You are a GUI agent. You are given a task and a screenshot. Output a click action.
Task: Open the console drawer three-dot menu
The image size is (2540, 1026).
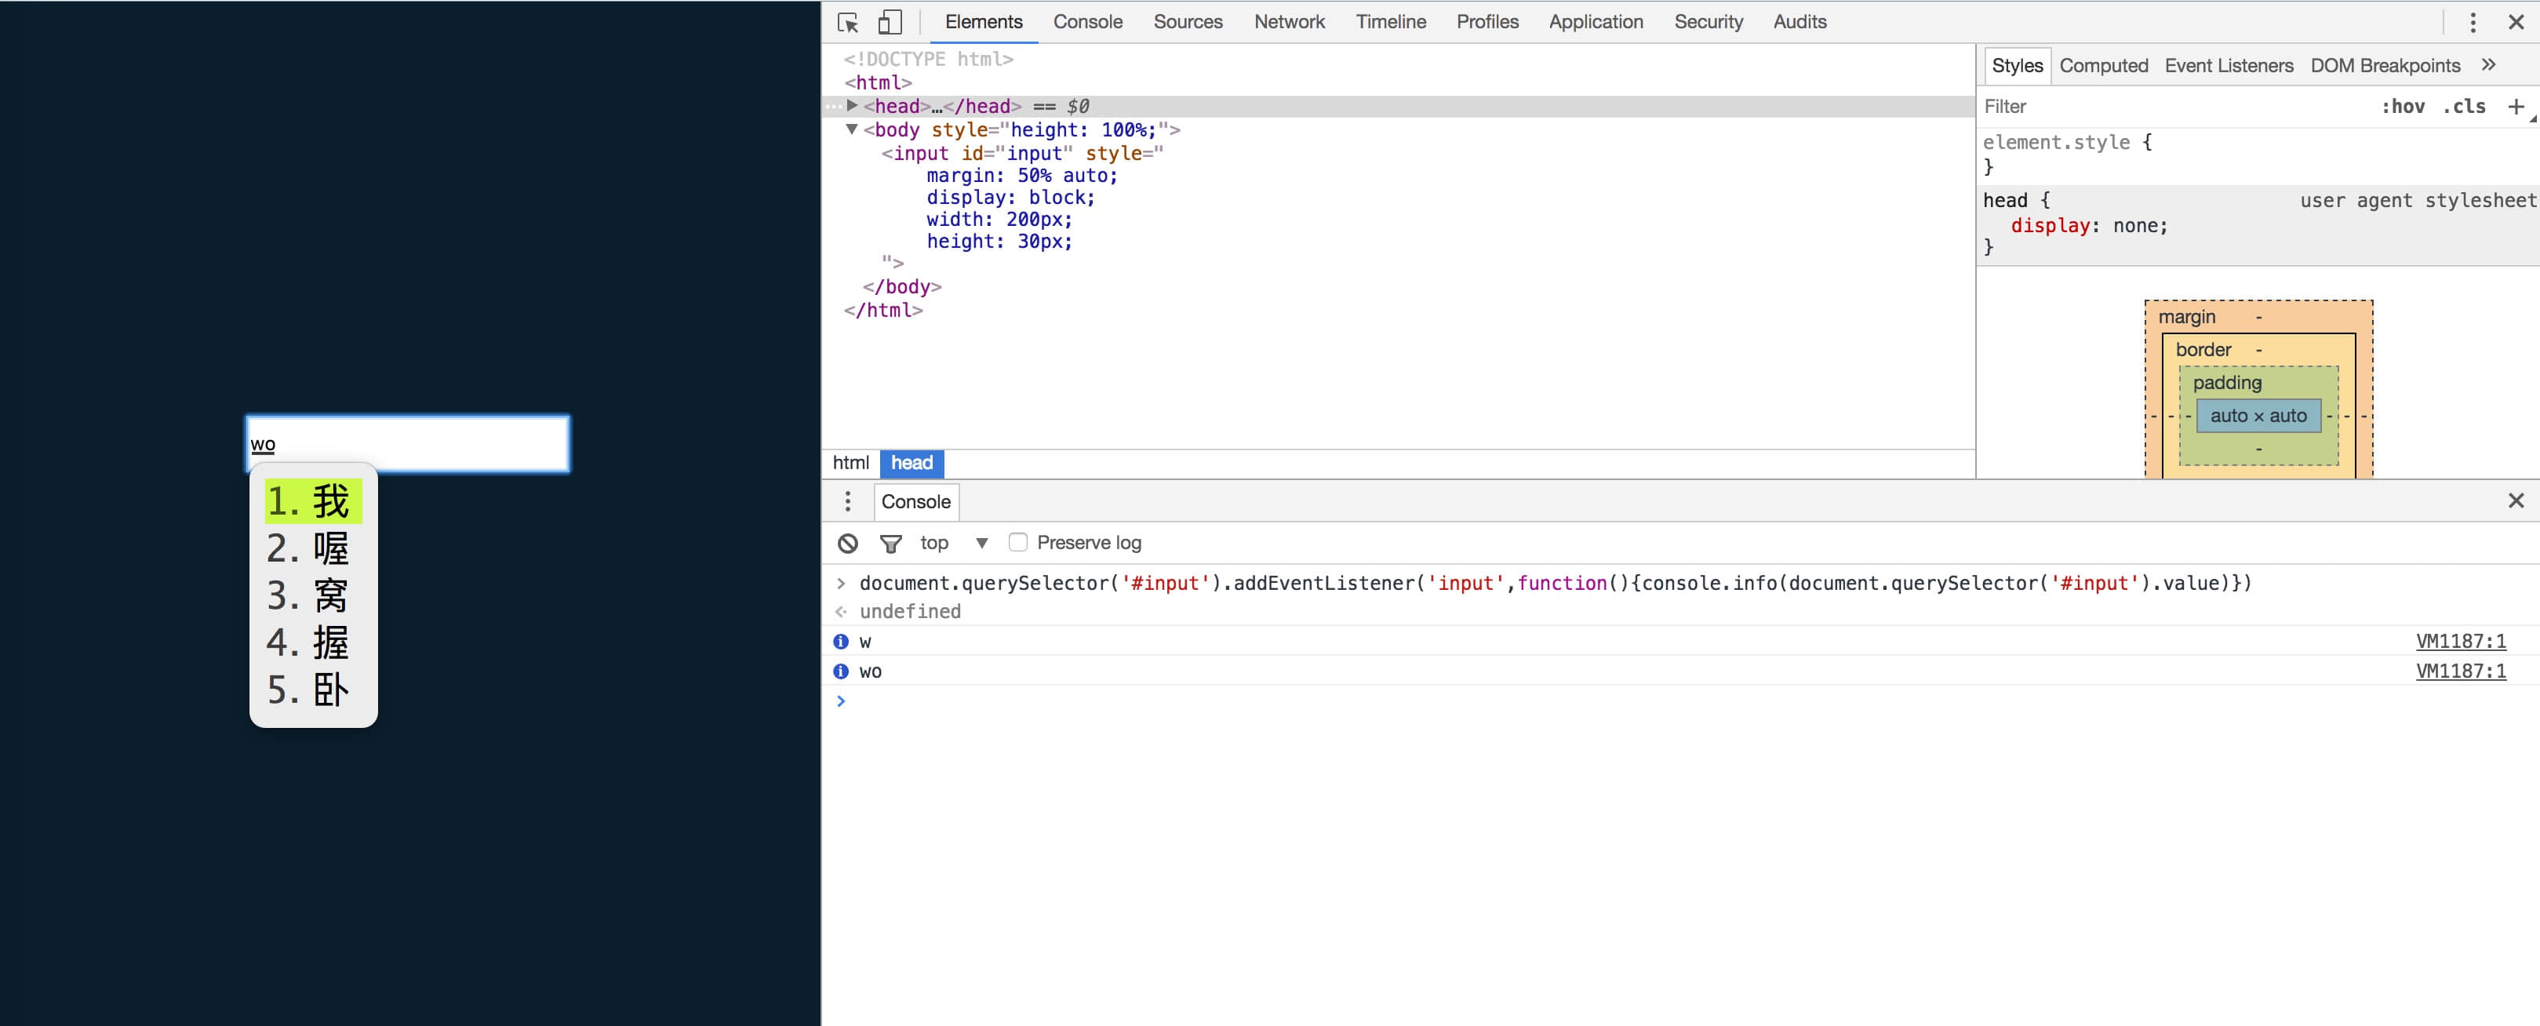pyautogui.click(x=847, y=502)
